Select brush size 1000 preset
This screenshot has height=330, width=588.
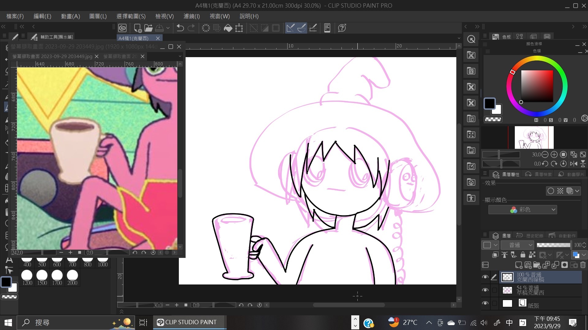(103, 262)
